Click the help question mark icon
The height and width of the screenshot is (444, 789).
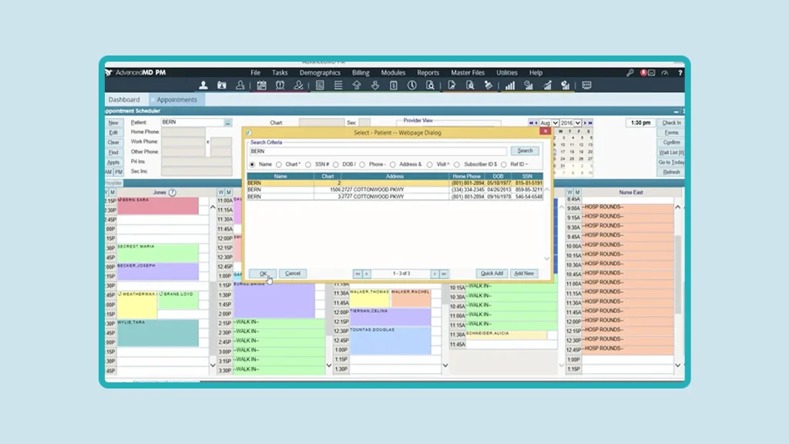click(x=680, y=72)
